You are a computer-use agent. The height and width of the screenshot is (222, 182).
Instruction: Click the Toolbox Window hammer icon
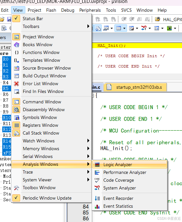[x=17, y=188]
